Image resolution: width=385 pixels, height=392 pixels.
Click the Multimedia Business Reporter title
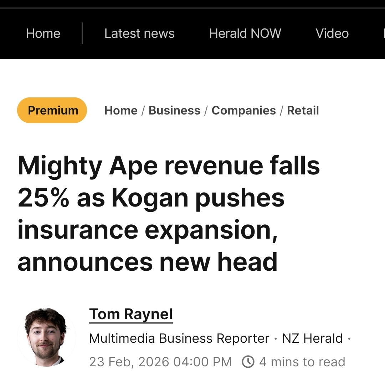179,338
